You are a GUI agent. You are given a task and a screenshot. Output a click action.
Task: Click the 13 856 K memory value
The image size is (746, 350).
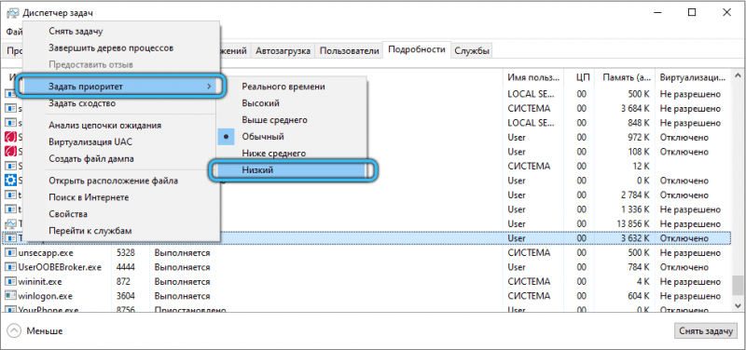632,223
